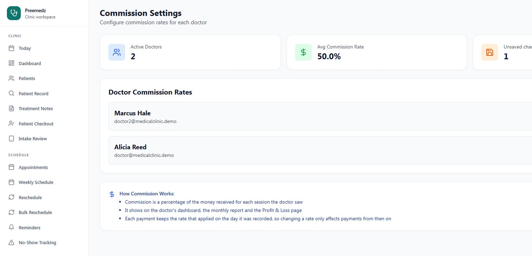Click the Intake Review tablet icon
This screenshot has height=256, width=532.
(11, 139)
